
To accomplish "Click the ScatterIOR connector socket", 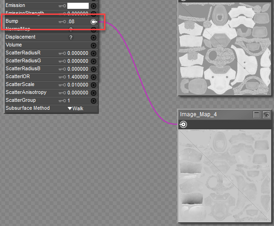I will 94,77.
